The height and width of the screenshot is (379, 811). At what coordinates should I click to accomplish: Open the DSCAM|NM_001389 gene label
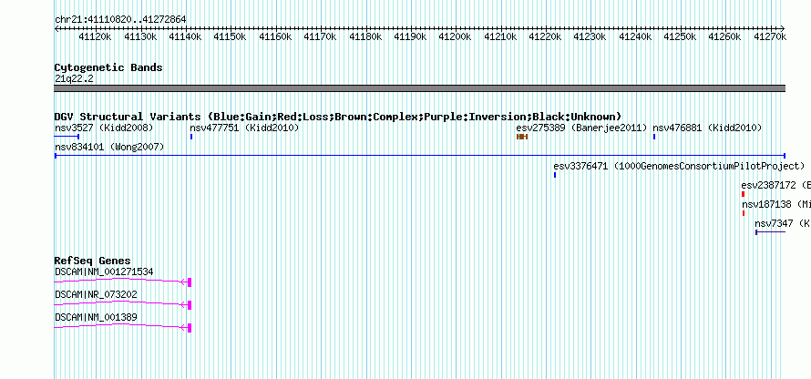(x=97, y=317)
